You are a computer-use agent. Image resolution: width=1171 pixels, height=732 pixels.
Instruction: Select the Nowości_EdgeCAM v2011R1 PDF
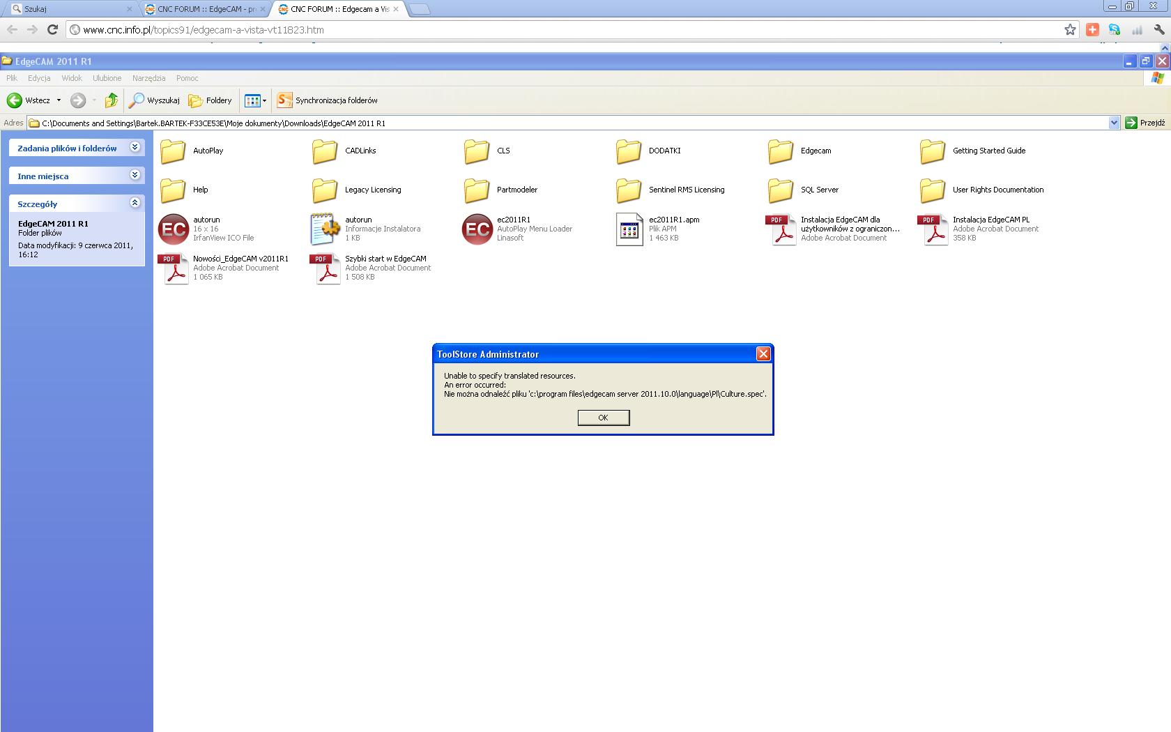click(x=223, y=268)
